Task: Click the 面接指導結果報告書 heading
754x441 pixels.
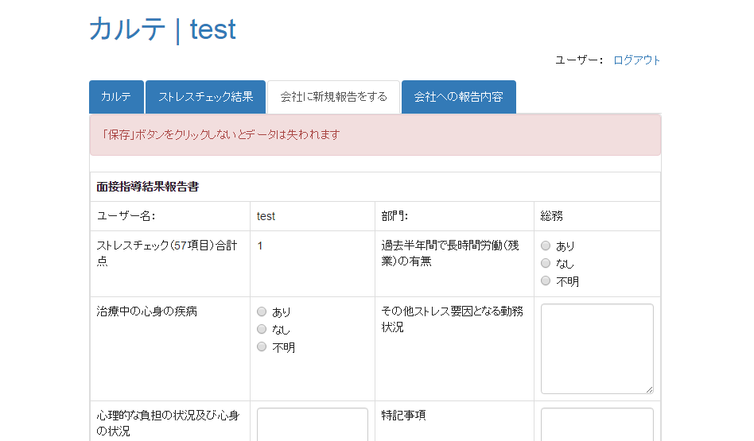Action: click(148, 187)
